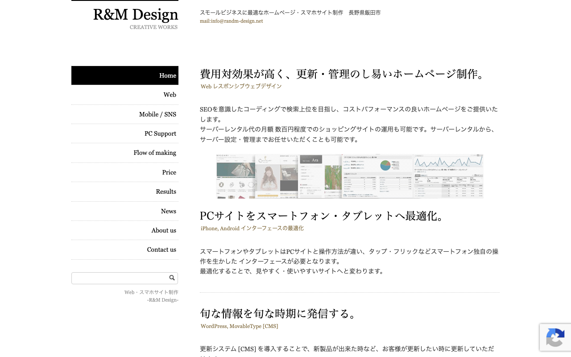Open the Contact us page

click(x=125, y=249)
